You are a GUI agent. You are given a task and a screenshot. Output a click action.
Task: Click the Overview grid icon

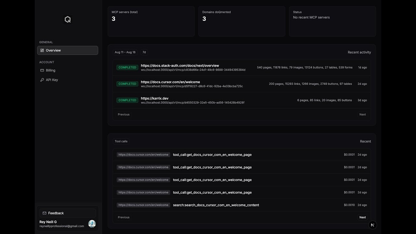click(x=42, y=50)
